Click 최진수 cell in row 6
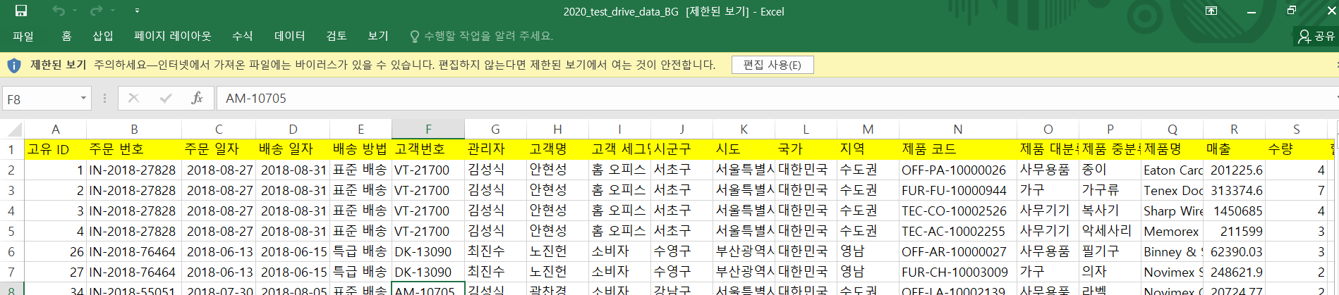Image resolution: width=1339 pixels, height=295 pixels. [x=495, y=251]
